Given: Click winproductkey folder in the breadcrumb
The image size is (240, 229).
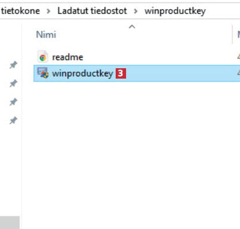Looking at the screenshot, I should [x=175, y=11].
